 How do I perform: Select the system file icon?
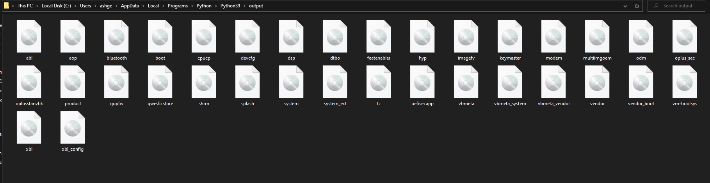coord(291,82)
